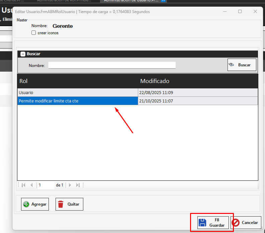Click Agregar to add a role

[35, 204]
